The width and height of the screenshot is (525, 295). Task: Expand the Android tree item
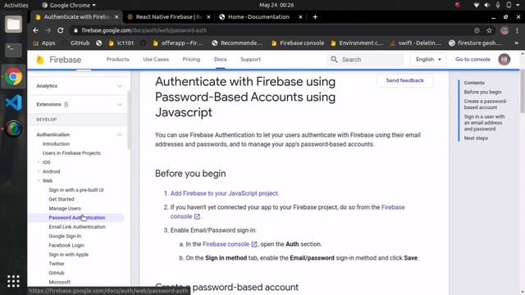coord(39,171)
